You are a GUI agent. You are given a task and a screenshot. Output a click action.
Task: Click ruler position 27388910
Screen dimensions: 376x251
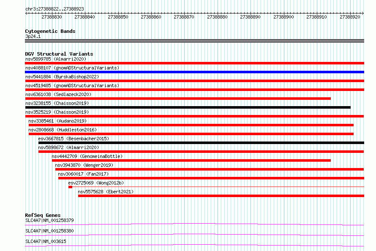pos(316,17)
